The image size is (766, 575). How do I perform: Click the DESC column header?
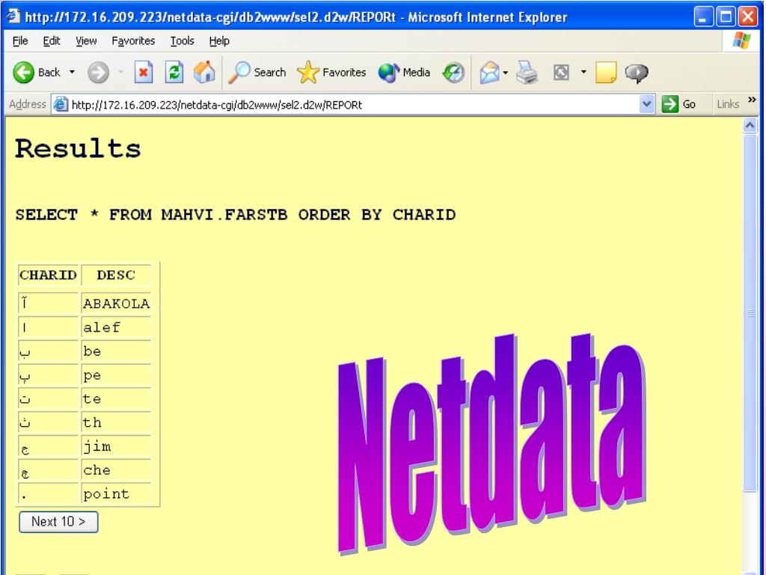[116, 275]
